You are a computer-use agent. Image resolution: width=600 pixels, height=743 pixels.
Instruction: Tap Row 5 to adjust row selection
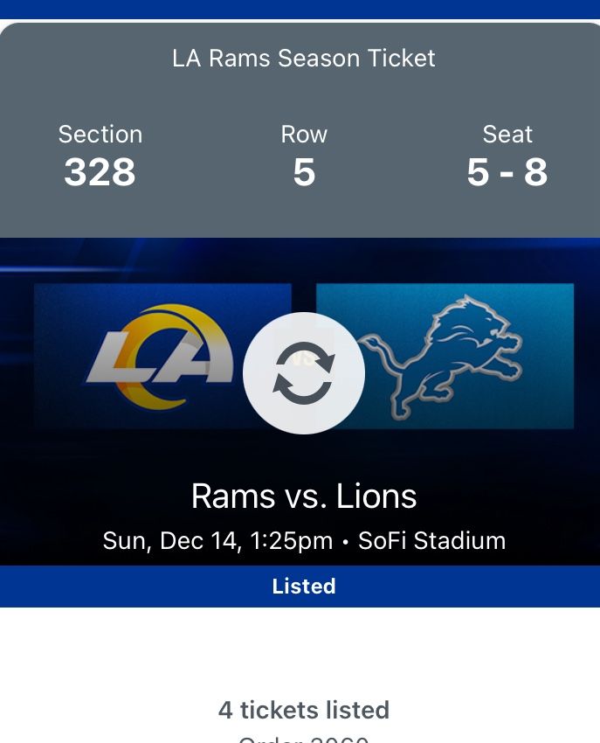coord(303,157)
